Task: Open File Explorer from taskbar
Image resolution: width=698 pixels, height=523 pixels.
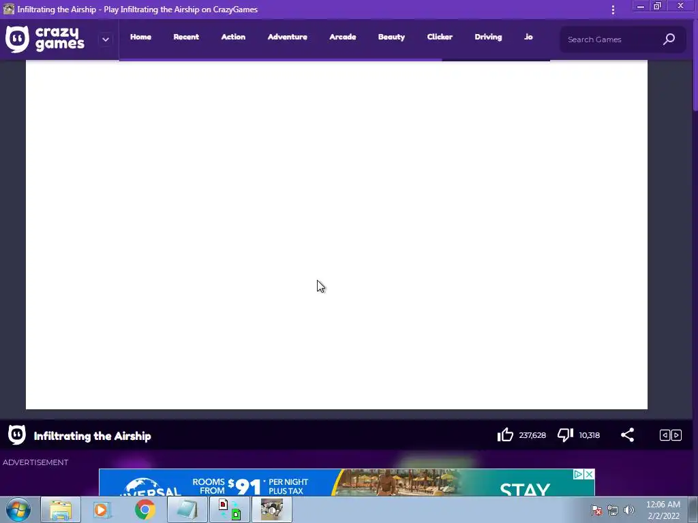Action: [x=61, y=509]
